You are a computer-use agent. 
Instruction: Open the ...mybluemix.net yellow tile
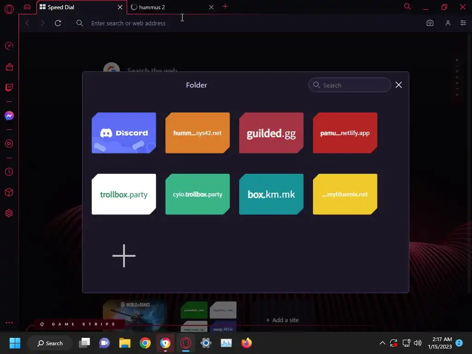(345, 194)
